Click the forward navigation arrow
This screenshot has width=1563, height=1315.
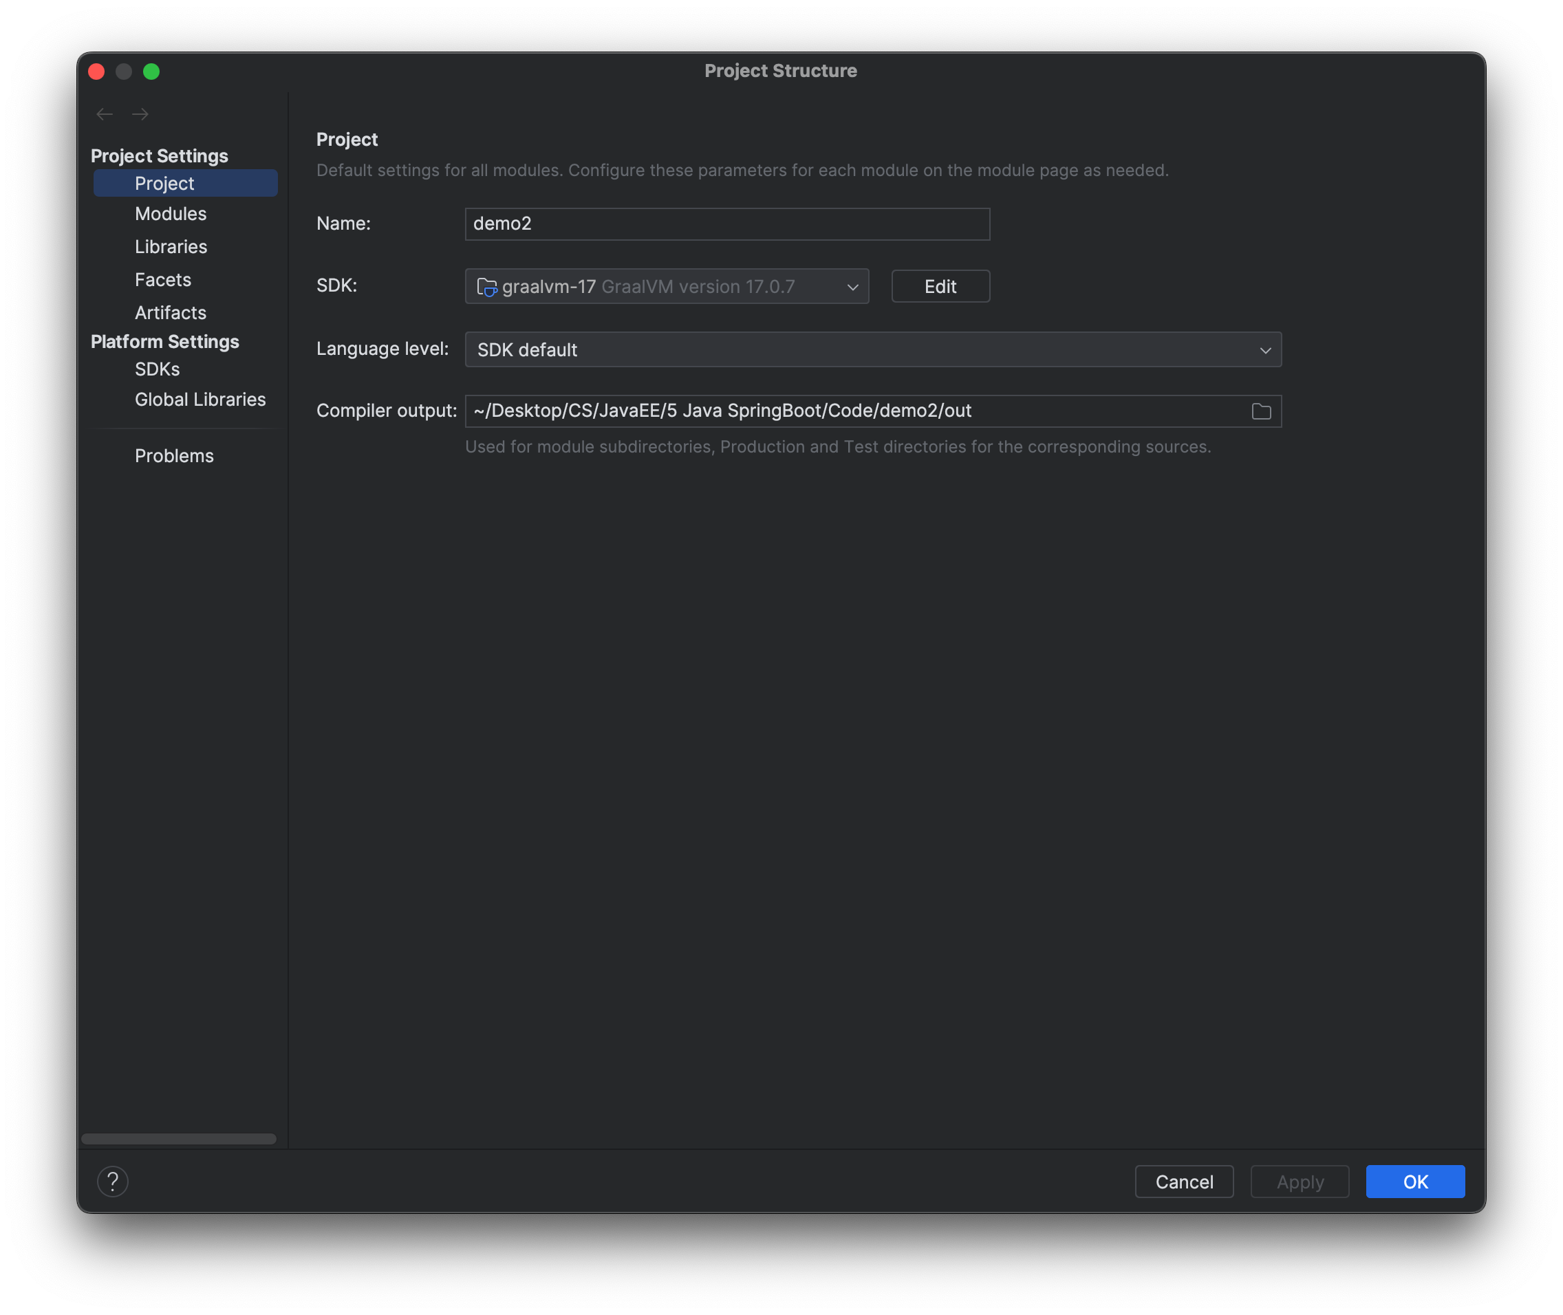click(140, 113)
